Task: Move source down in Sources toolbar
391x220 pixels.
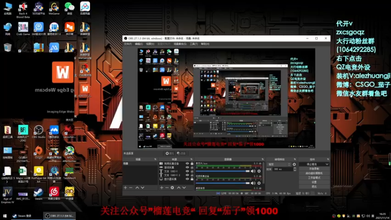Action: pyautogui.click(x=184, y=188)
